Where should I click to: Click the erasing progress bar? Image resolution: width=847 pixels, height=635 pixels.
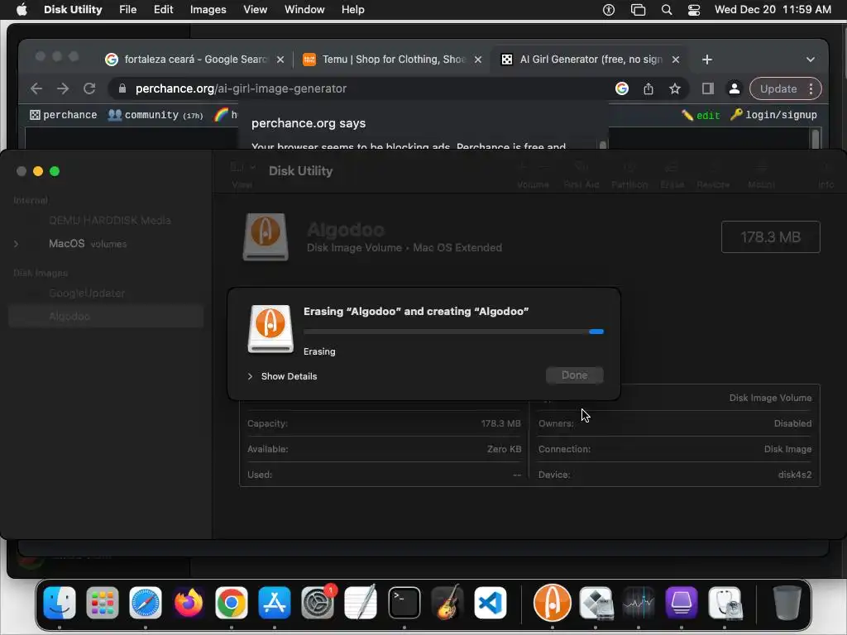click(x=453, y=332)
